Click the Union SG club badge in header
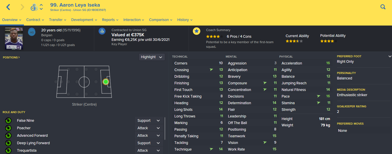Image resolution: width=392 pixels, height=154 pixels. [34, 7]
